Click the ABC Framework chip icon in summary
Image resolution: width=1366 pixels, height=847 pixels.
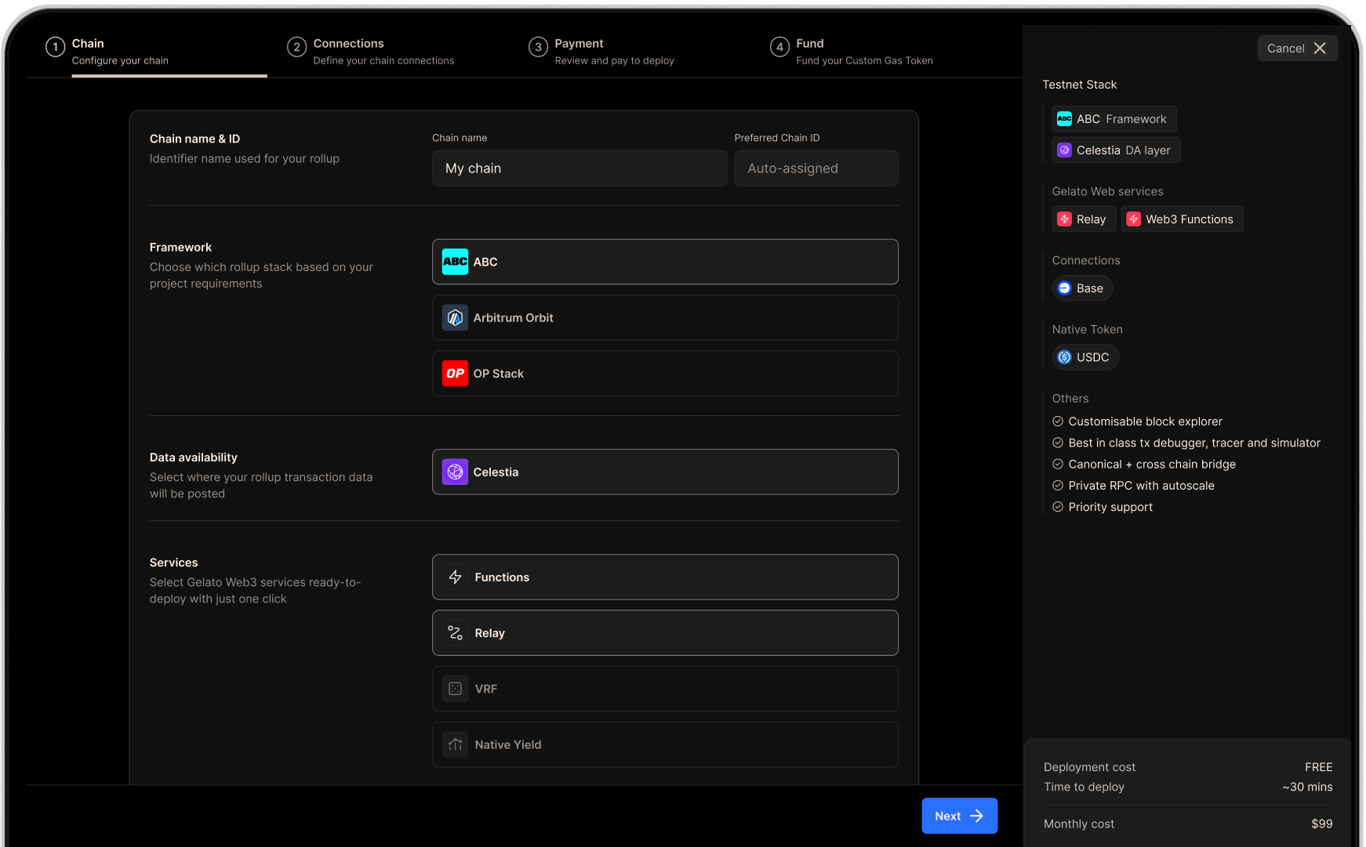coord(1064,119)
